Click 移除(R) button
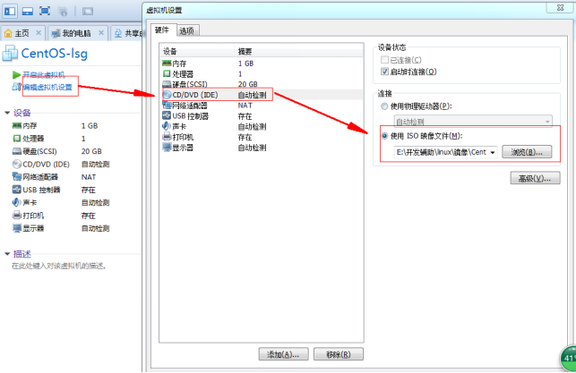The image size is (576, 373). pyautogui.click(x=339, y=354)
